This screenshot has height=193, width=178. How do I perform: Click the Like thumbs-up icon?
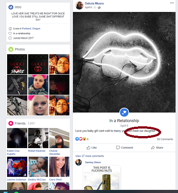[89, 148]
